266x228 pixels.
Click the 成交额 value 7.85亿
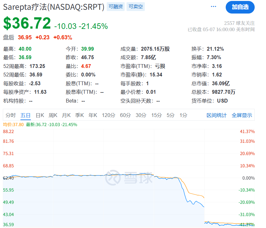148,57
